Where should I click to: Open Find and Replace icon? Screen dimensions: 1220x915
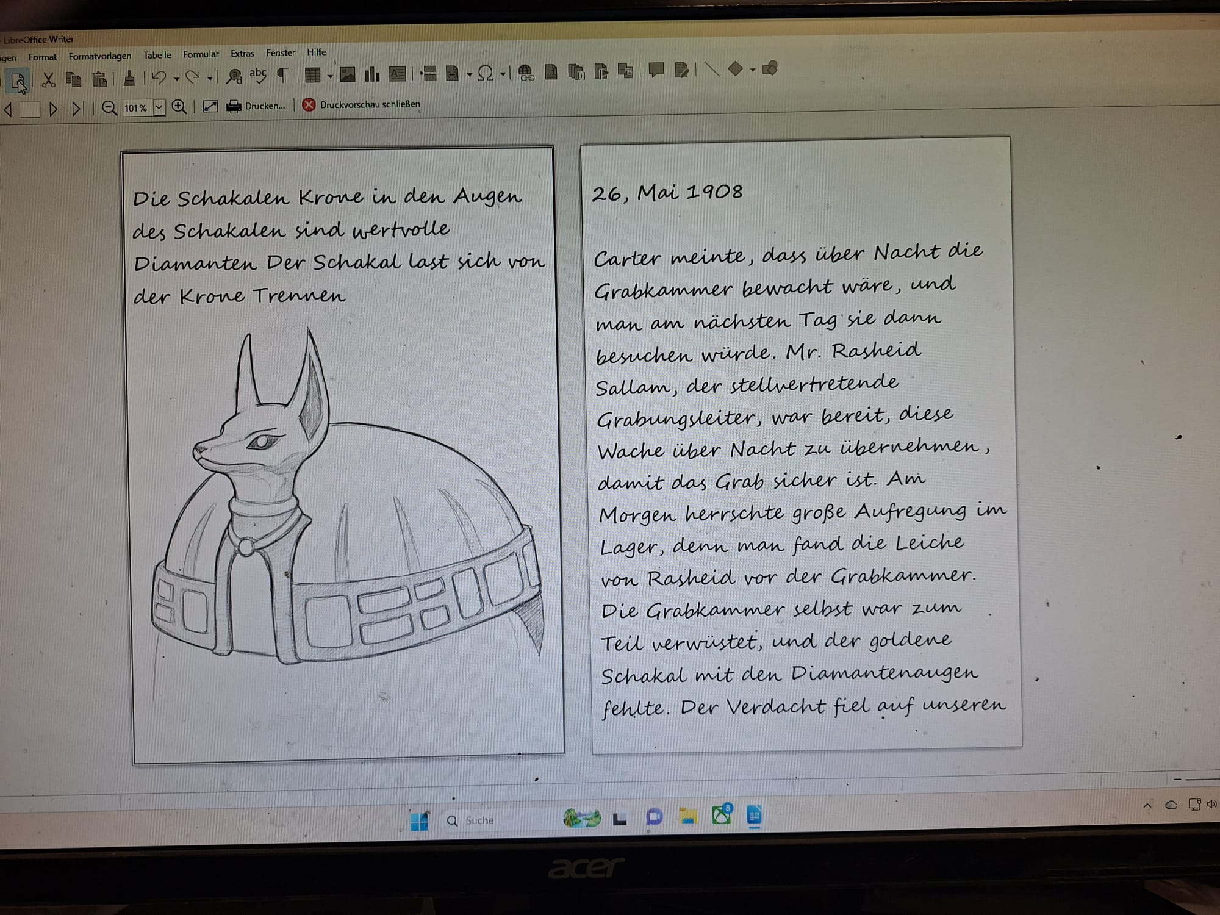pyautogui.click(x=234, y=76)
